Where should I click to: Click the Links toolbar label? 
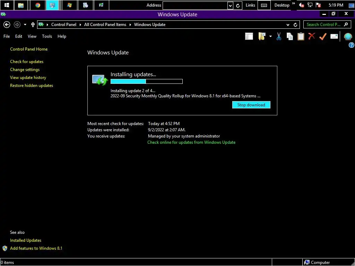coord(250,5)
